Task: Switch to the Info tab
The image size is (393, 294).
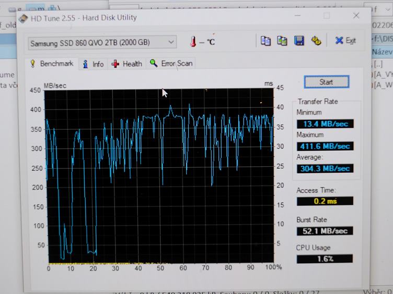Action: click(x=93, y=64)
